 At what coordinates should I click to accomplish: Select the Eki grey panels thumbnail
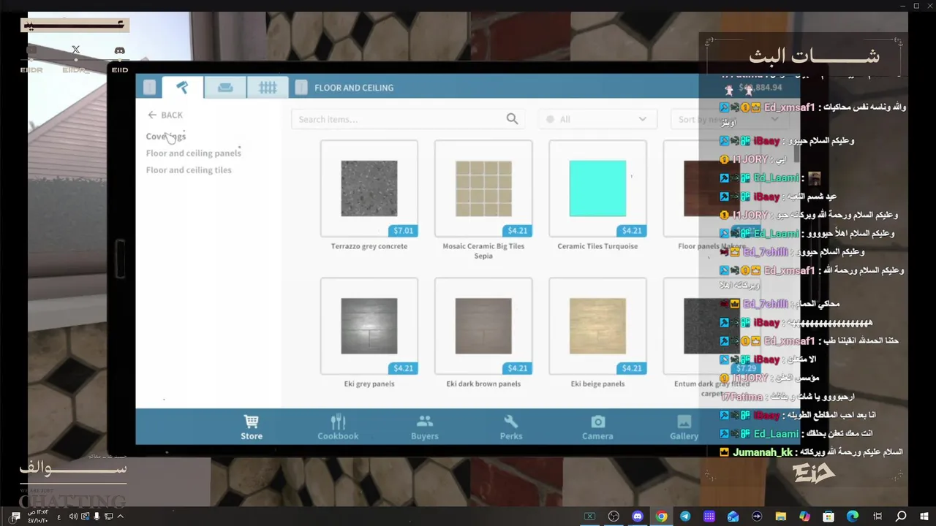click(x=369, y=326)
